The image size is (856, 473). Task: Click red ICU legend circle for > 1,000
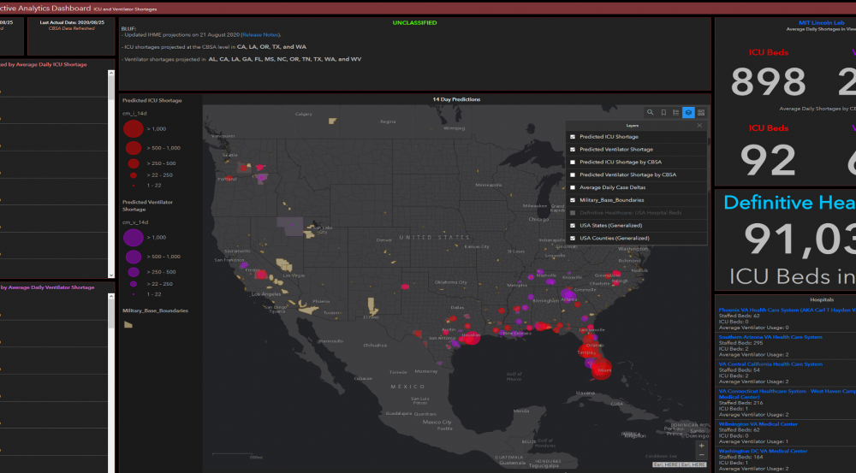click(x=134, y=129)
